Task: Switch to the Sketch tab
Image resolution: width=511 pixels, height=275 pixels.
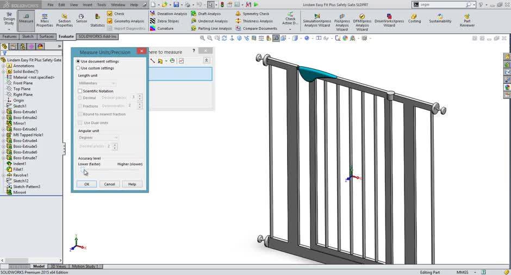Action: pos(28,36)
